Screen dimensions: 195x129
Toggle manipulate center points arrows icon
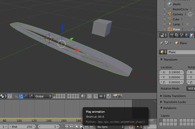(10, 96)
